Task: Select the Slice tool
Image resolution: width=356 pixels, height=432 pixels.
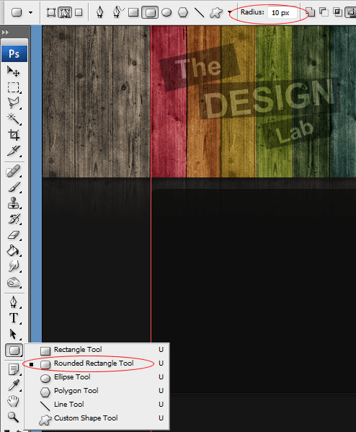Action: 14,151
